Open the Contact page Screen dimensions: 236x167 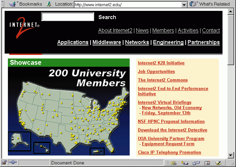[211, 30]
